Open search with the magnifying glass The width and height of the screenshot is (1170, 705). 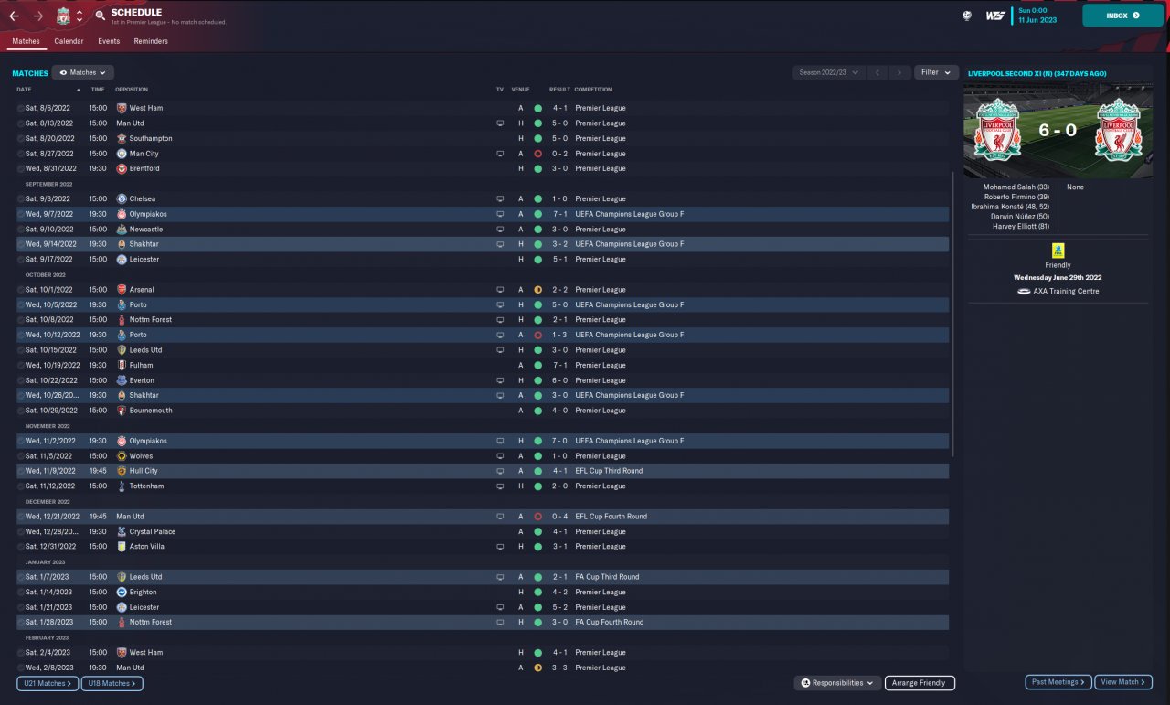(x=101, y=16)
